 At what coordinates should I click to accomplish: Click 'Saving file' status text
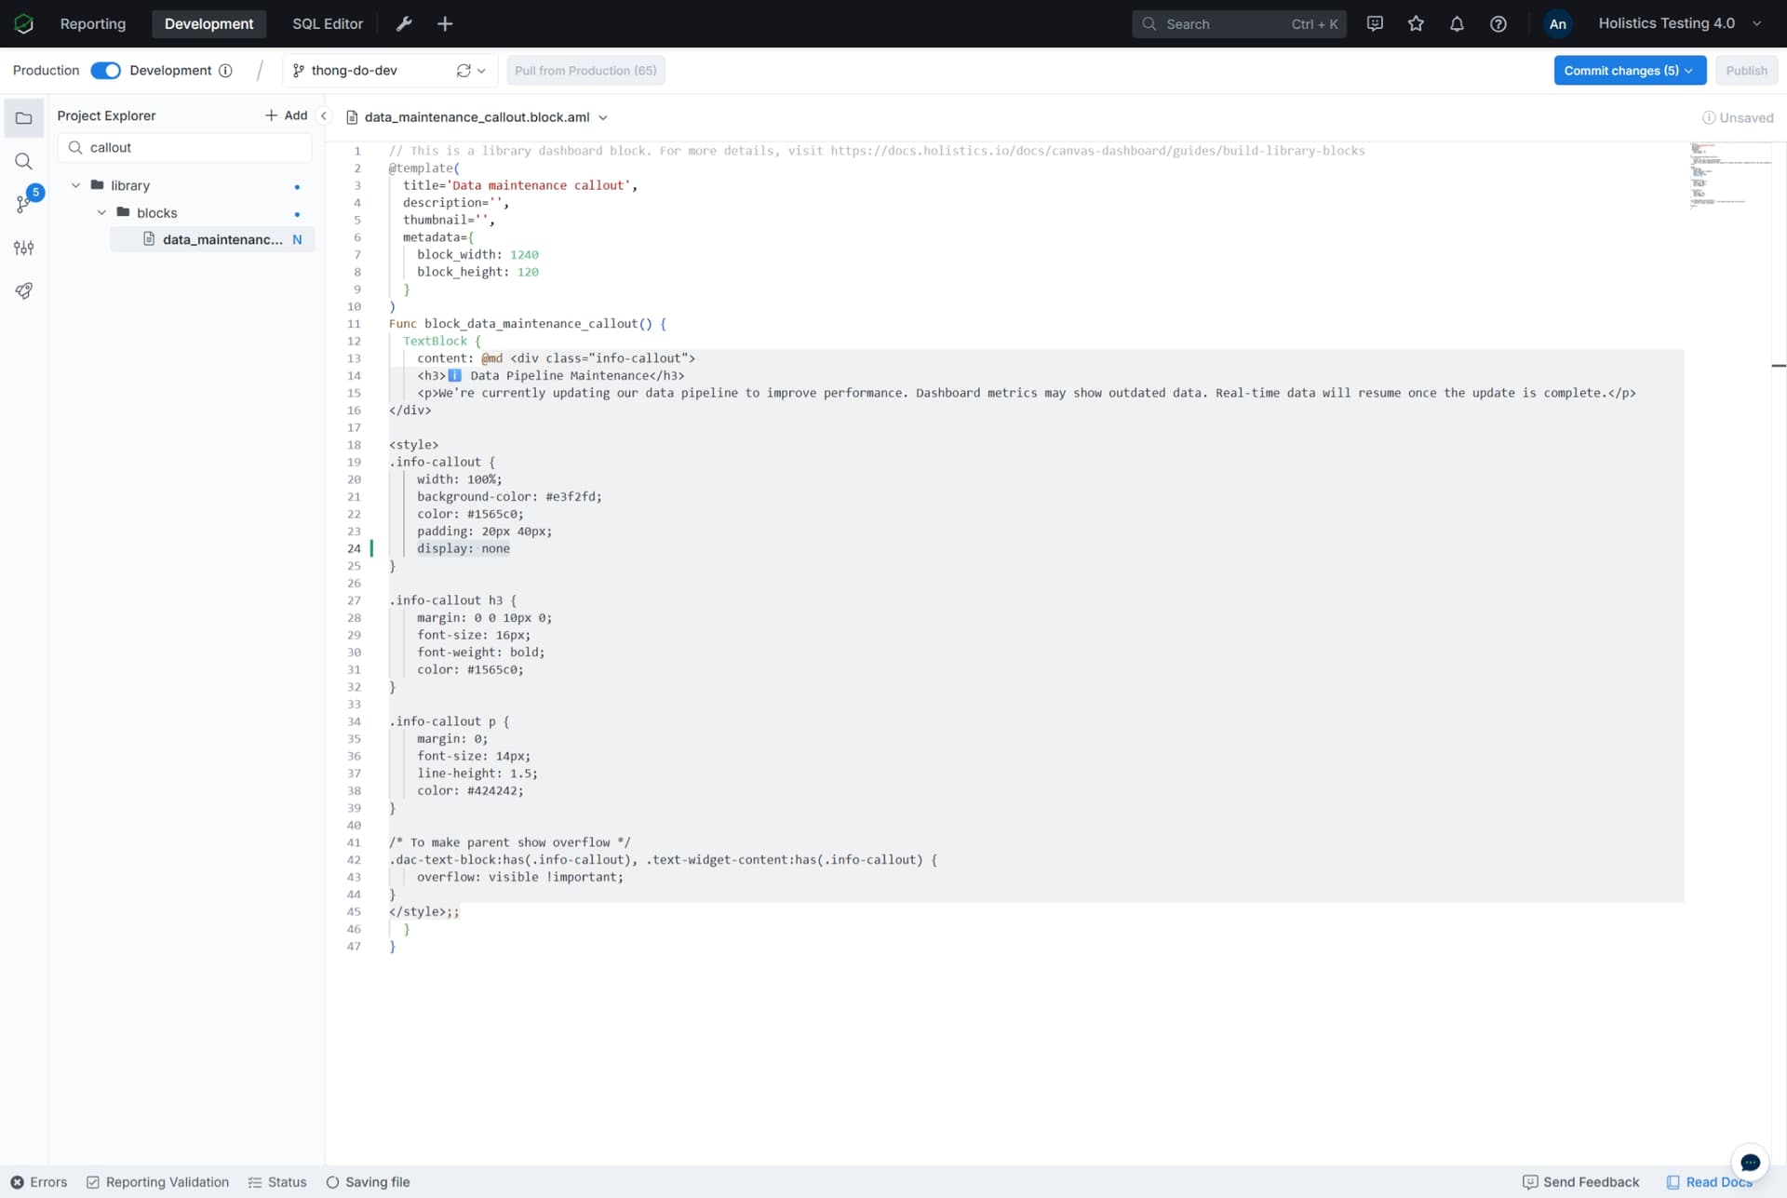(x=377, y=1182)
